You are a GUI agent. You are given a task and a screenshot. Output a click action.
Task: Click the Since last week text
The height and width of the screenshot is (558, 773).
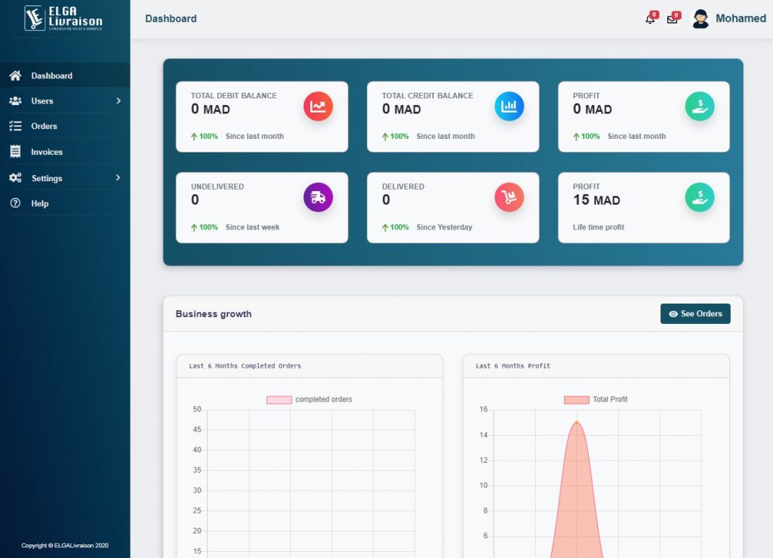pyautogui.click(x=252, y=227)
